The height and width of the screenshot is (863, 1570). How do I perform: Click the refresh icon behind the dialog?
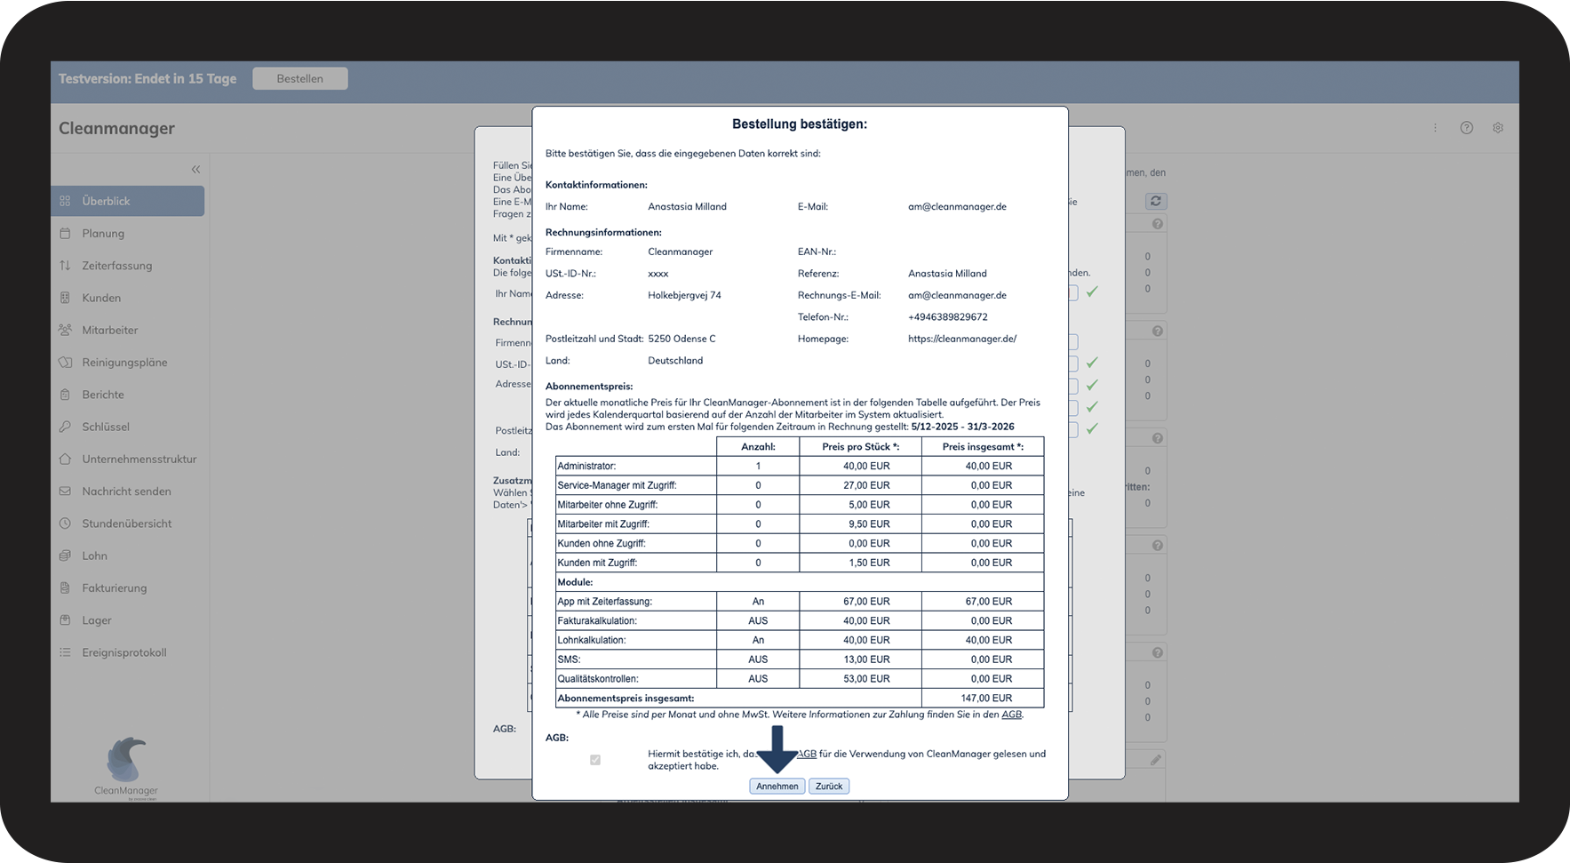[x=1155, y=201]
